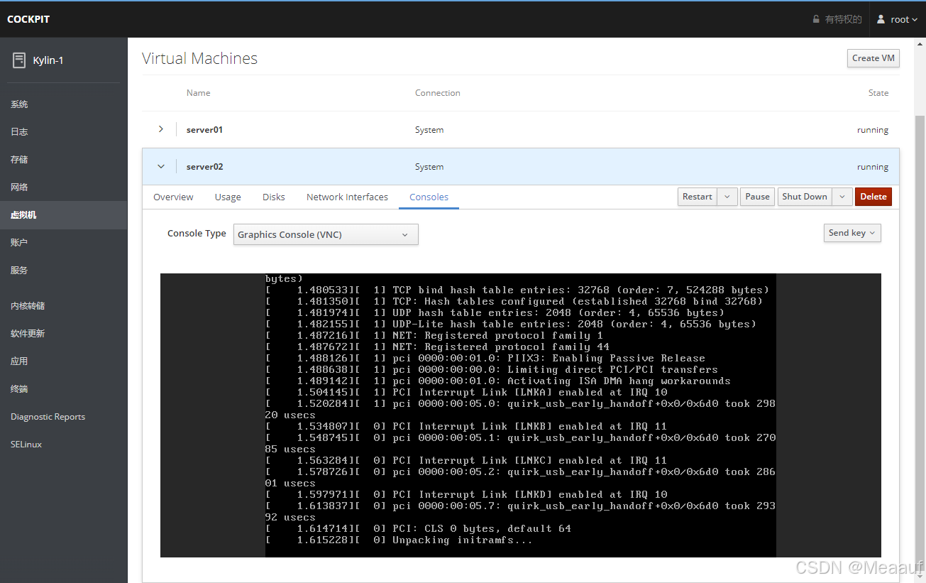Viewport: 926px width, 583px height.
Task: Open the Shut Down dropdown arrow
Action: [x=842, y=197]
